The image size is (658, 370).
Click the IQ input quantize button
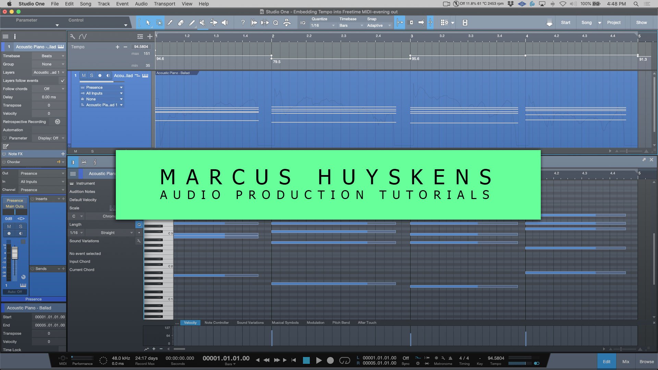pos(303,23)
